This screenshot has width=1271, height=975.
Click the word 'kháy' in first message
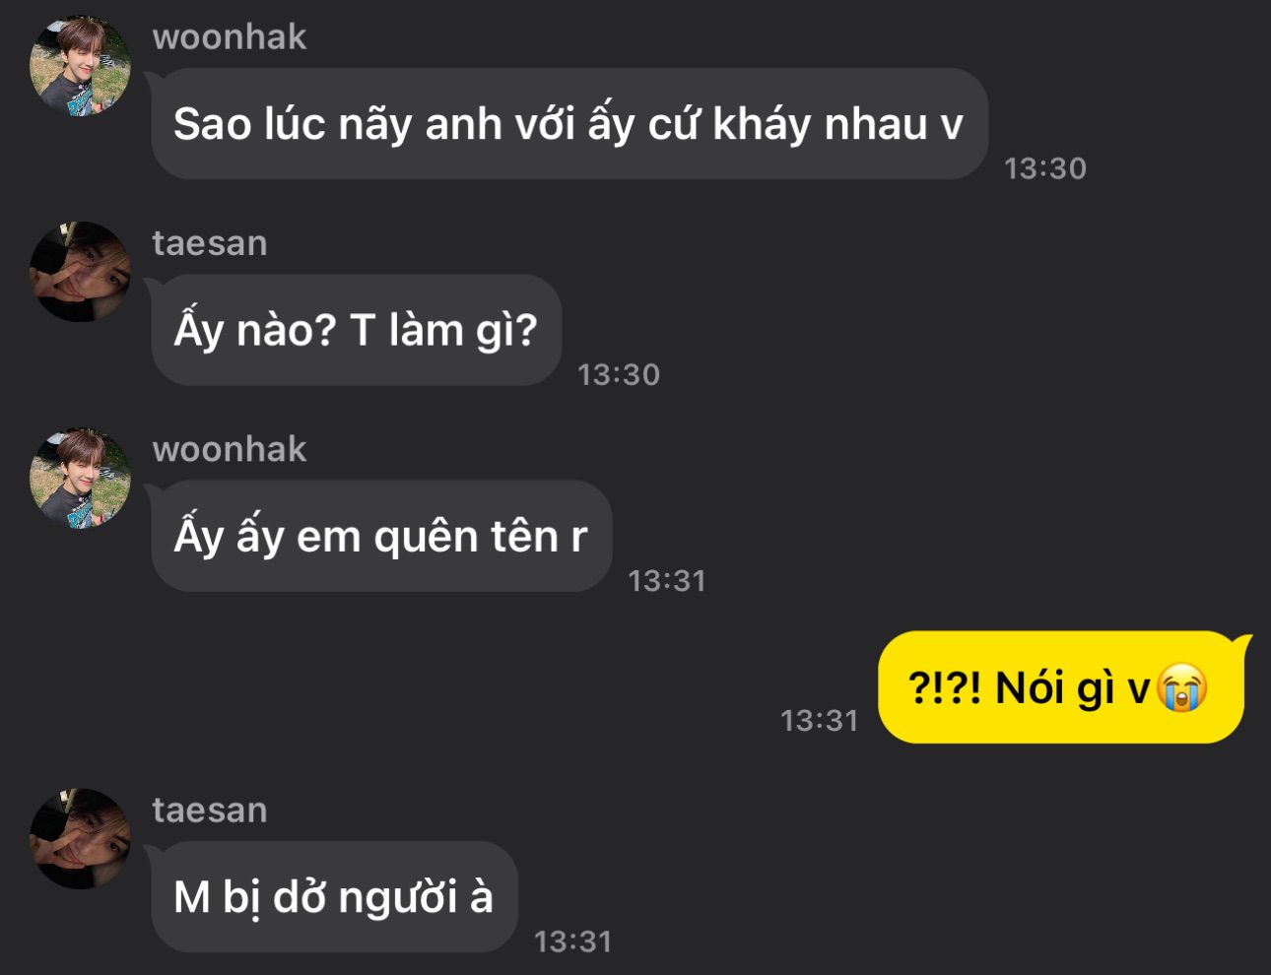tap(761, 125)
